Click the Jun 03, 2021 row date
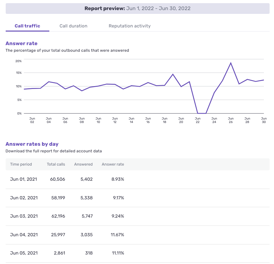The width and height of the screenshot is (274, 264). coord(24,216)
